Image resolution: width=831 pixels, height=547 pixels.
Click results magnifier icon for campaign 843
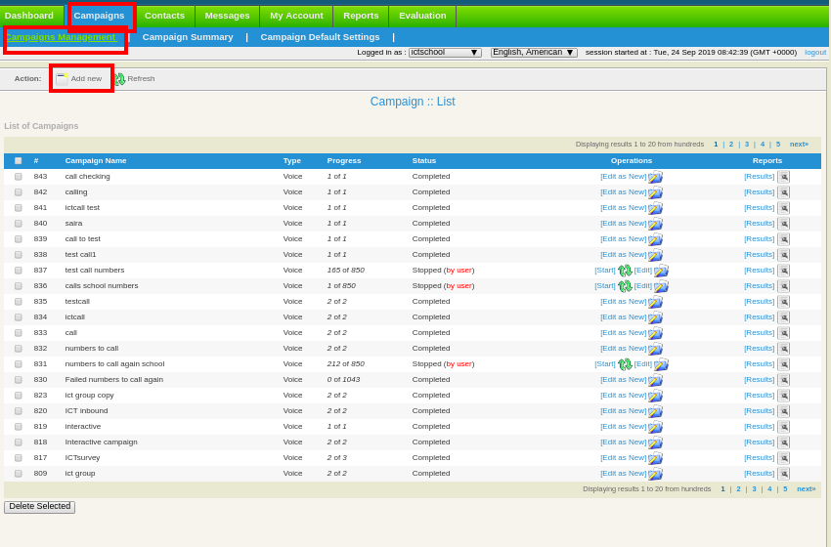click(783, 177)
